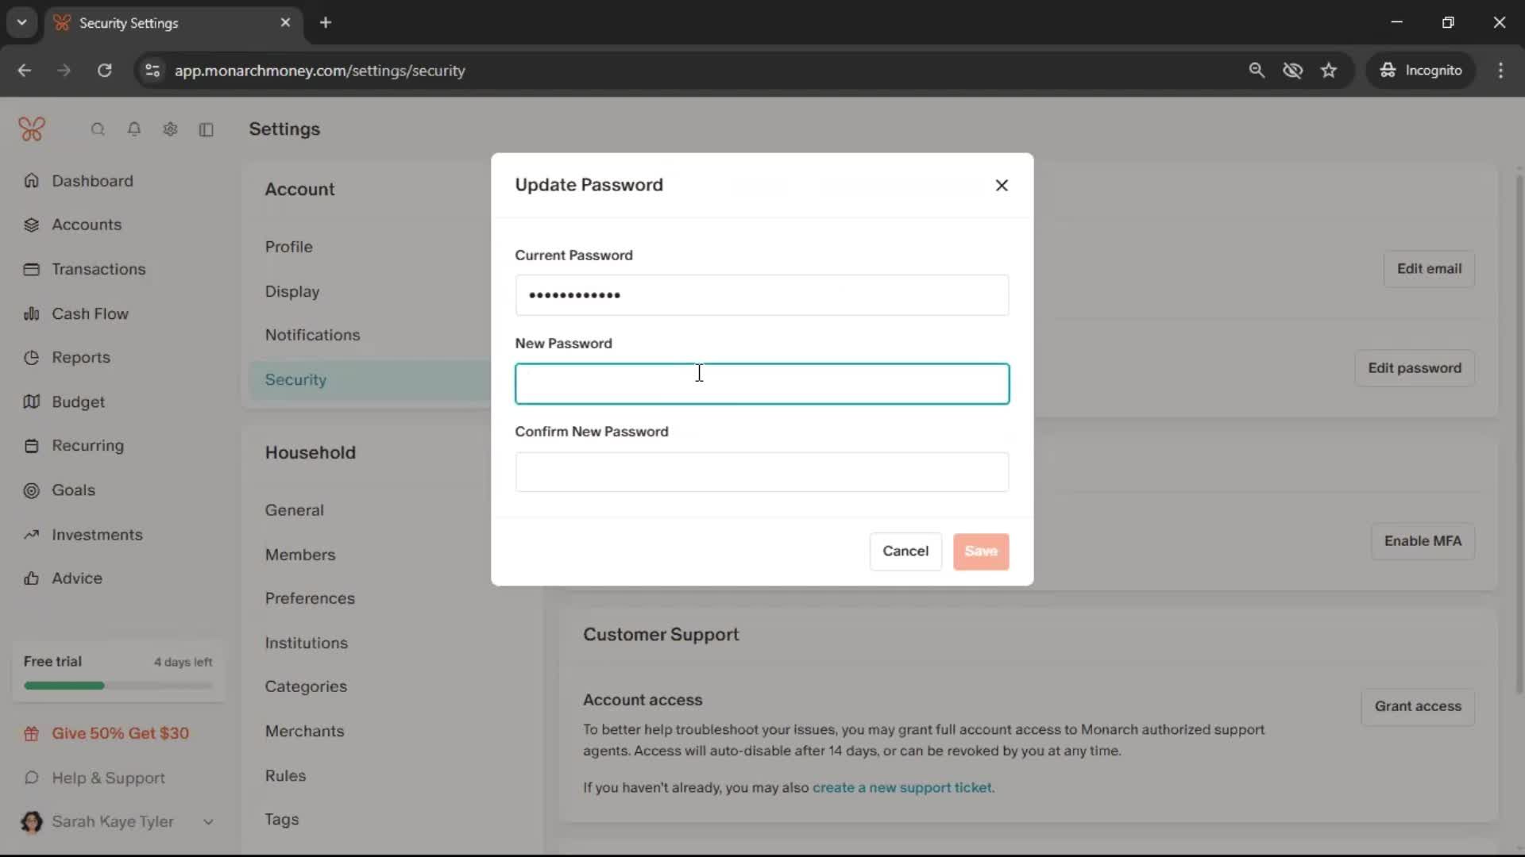1525x857 pixels.
Task: Click third-party cookies blocked eye icon
Action: (1292, 71)
